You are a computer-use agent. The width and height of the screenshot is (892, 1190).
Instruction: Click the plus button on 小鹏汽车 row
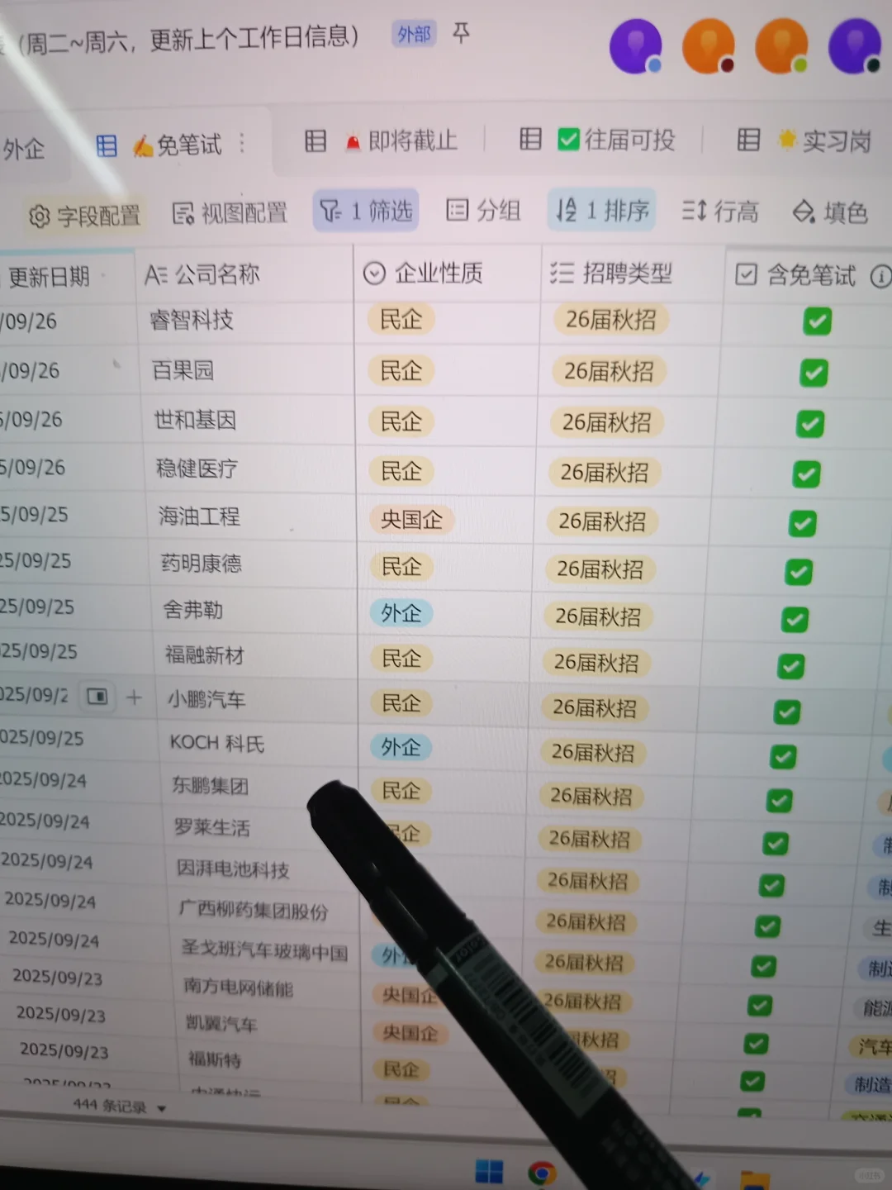coord(134,697)
